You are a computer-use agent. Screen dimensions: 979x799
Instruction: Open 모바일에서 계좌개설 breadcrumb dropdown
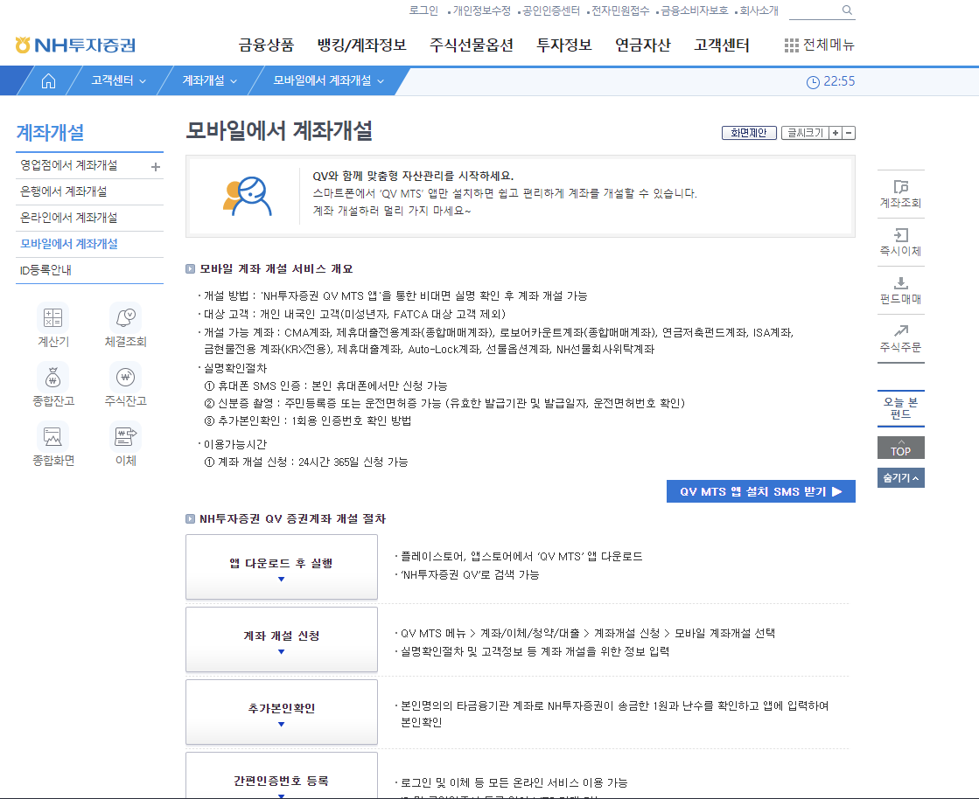(x=328, y=80)
